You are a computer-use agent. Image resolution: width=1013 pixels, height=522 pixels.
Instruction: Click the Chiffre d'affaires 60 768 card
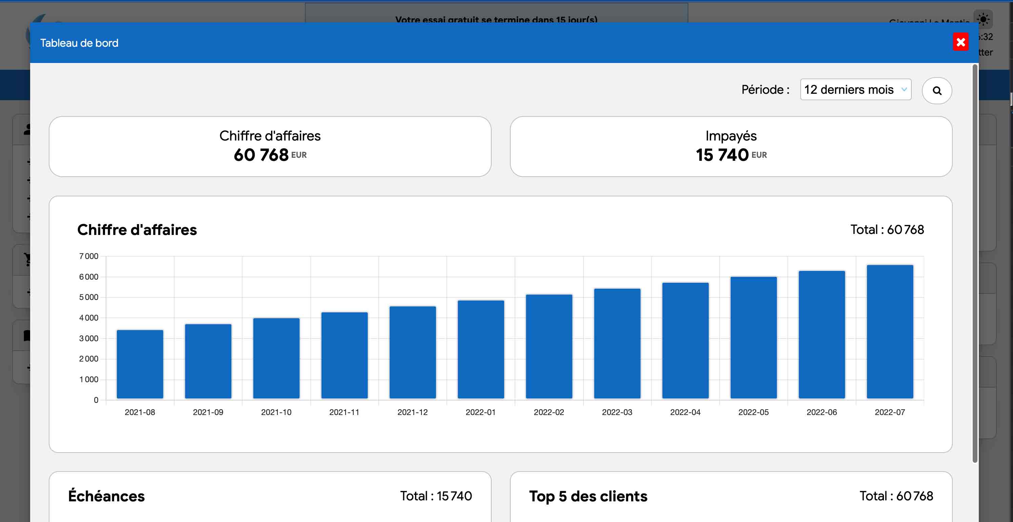(x=270, y=146)
